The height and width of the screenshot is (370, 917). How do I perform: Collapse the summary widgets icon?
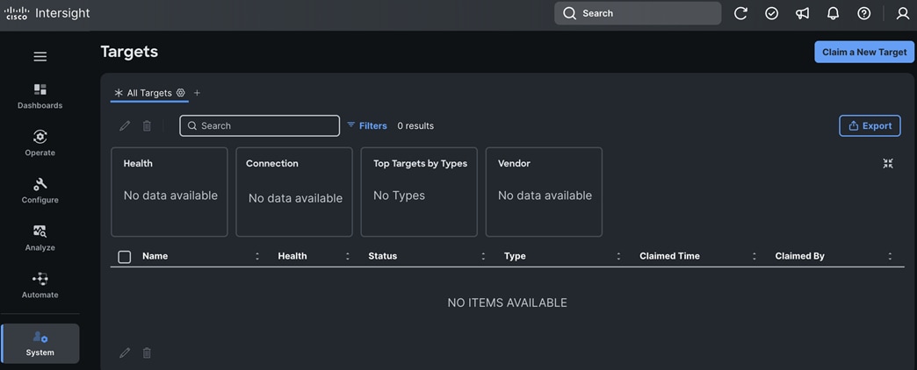(x=888, y=163)
